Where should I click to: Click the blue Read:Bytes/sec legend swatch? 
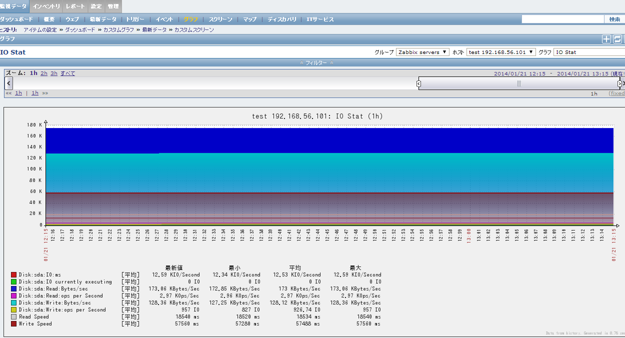coord(14,289)
